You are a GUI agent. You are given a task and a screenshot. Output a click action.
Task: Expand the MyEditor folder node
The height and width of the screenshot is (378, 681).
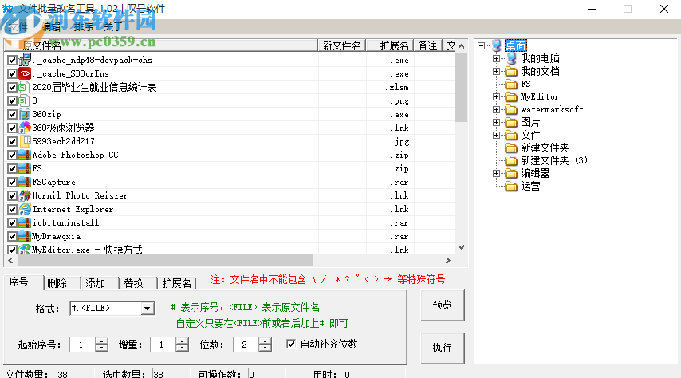click(x=496, y=96)
